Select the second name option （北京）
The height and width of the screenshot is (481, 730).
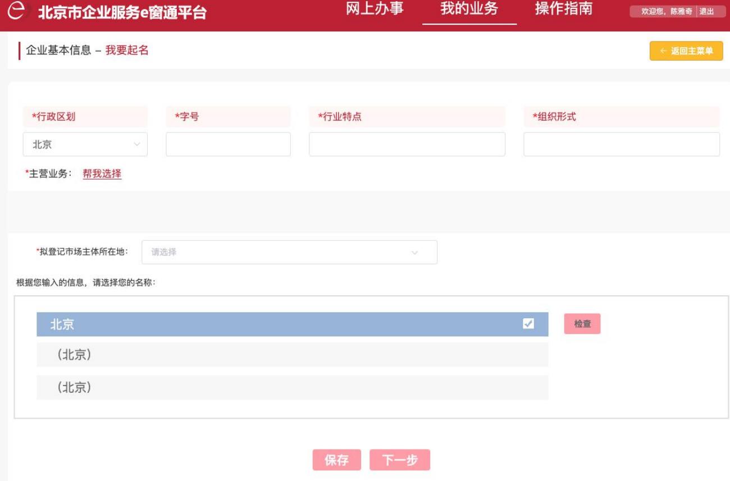pos(292,355)
